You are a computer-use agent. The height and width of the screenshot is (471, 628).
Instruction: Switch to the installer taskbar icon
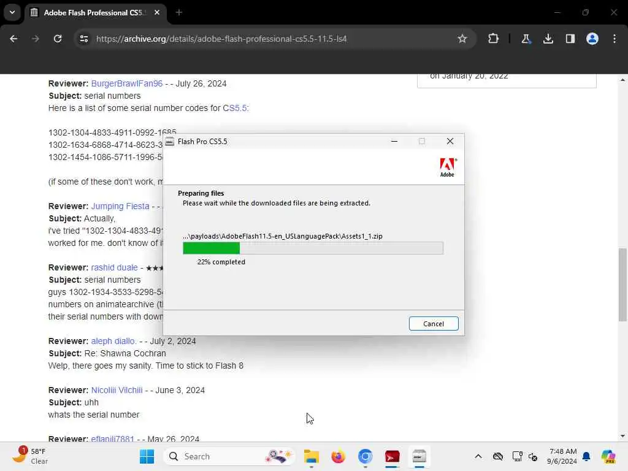click(419, 456)
